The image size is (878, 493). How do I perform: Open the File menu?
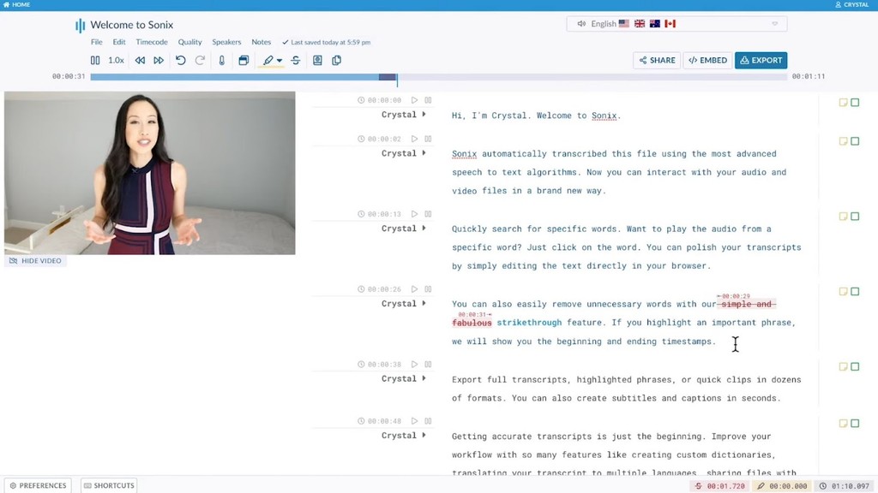(x=96, y=41)
